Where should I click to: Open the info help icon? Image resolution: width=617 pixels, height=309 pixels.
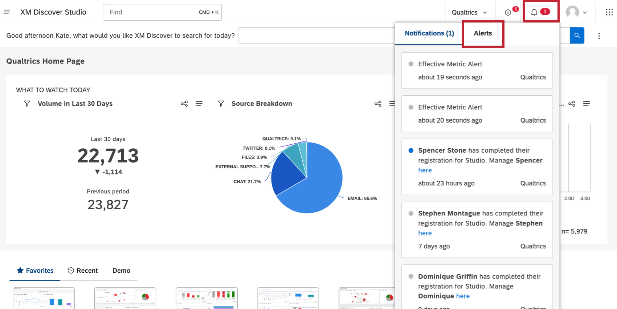pyautogui.click(x=508, y=12)
